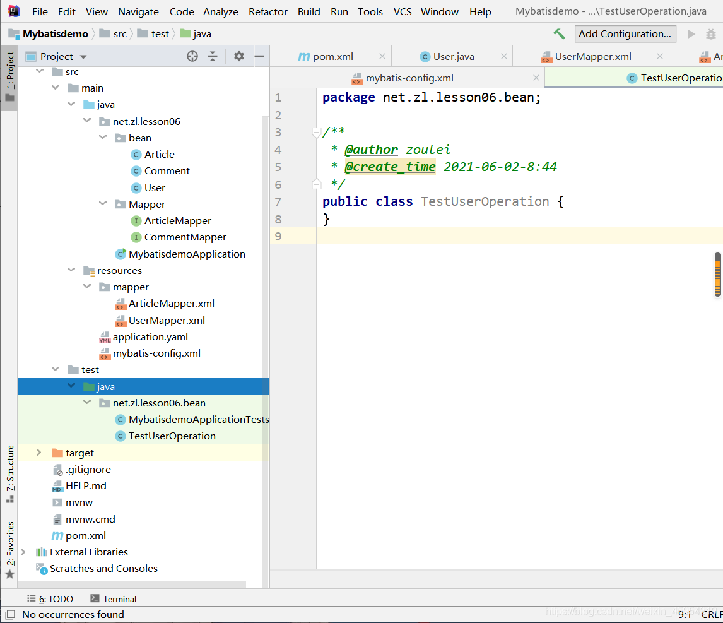
Task: Click the Project panel vertical scrollbar
Action: click(265, 351)
